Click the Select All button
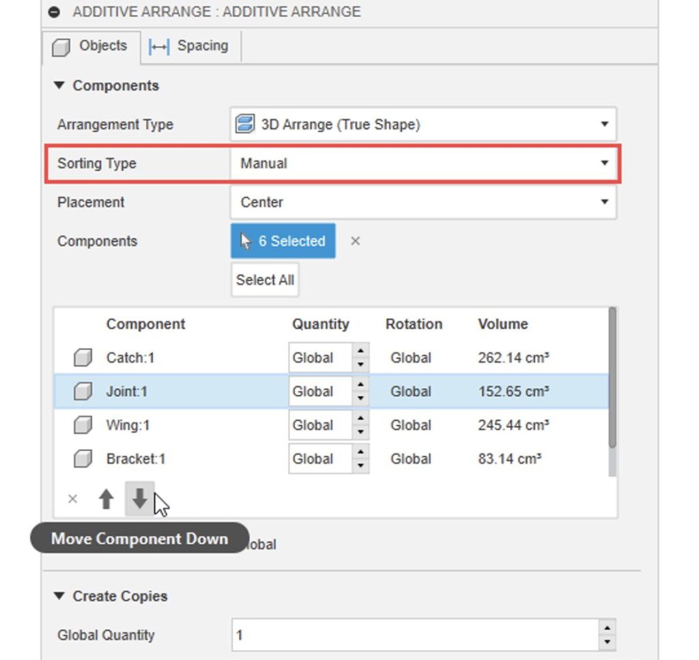Image resolution: width=699 pixels, height=660 pixels. tap(265, 280)
